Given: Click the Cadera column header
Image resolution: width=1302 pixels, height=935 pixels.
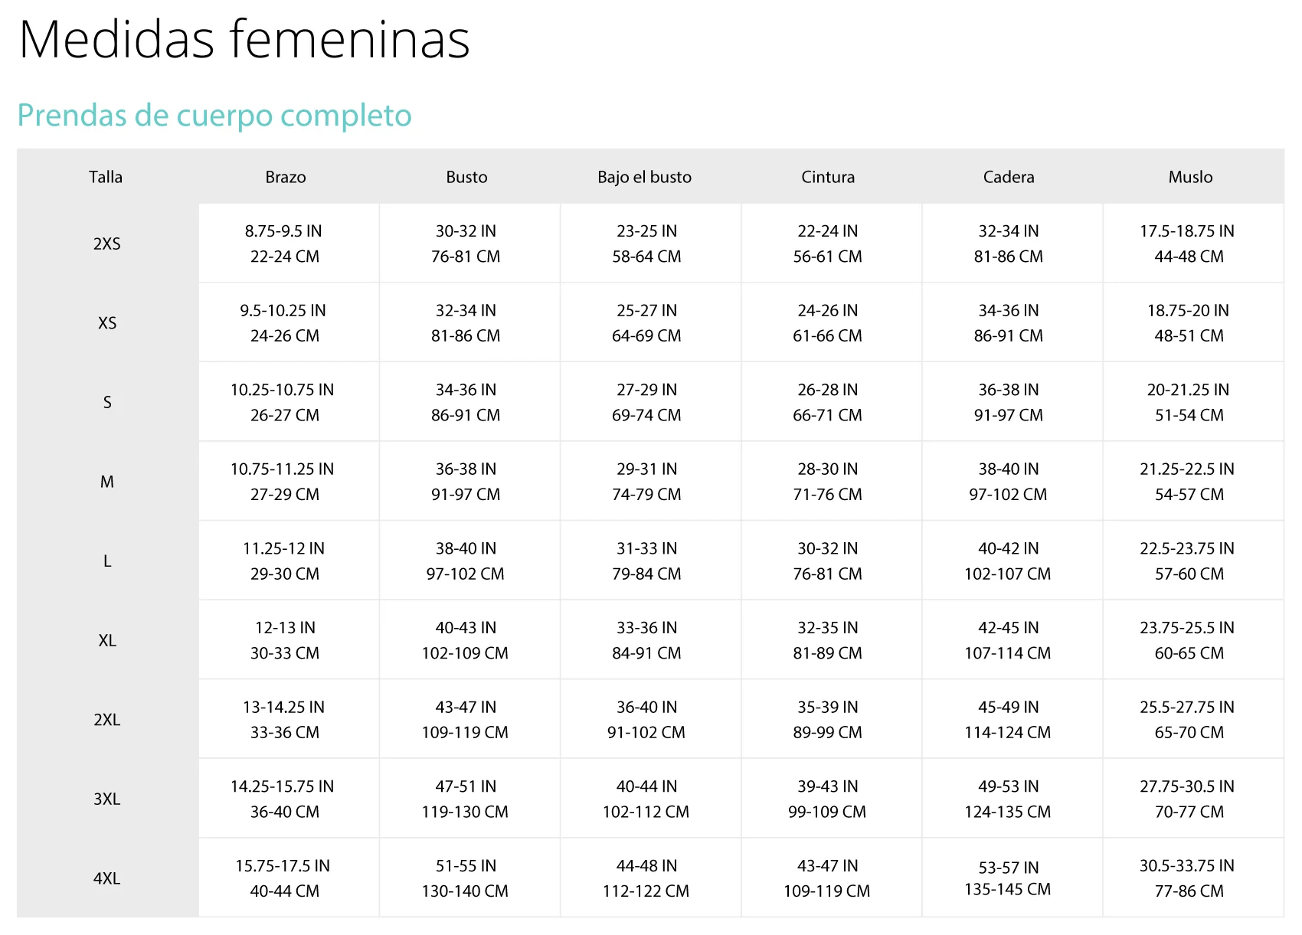Looking at the screenshot, I should 1009,177.
